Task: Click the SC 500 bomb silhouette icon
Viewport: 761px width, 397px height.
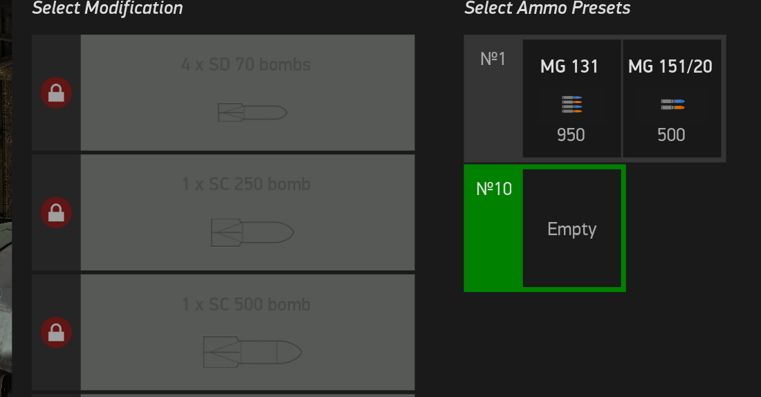Action: [x=253, y=352]
